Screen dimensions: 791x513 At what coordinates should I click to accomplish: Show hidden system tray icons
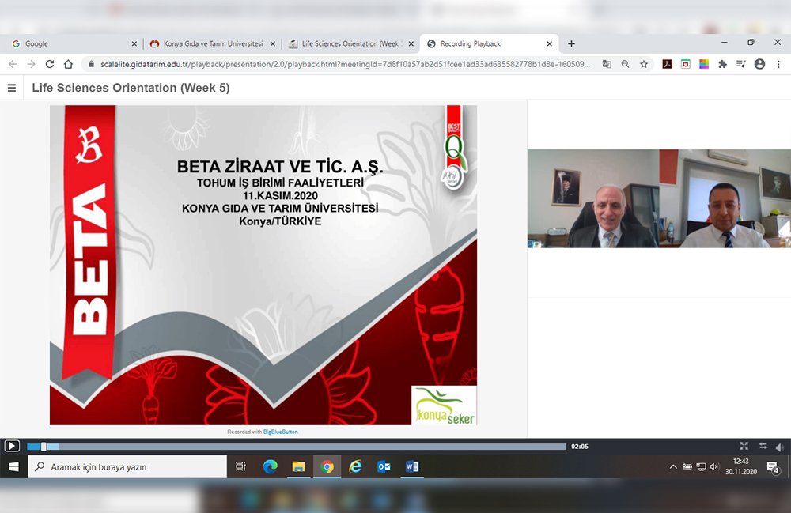point(673,467)
